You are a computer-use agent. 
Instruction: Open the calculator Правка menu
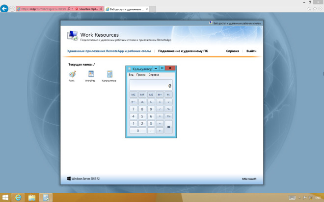click(141, 75)
